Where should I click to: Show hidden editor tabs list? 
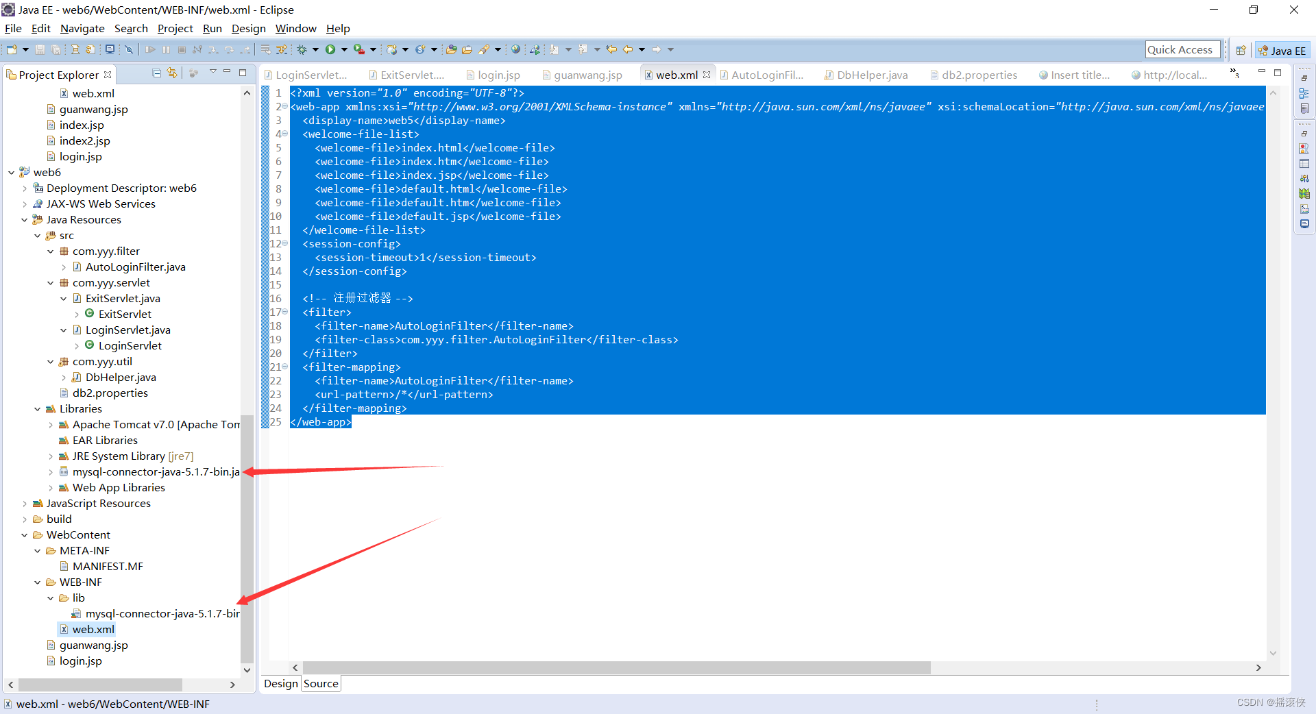pos(1234,73)
